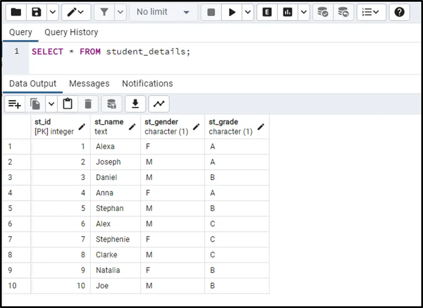The width and height of the screenshot is (423, 308).
Task: Open the Edit pencil dropdown
Action: 76,12
